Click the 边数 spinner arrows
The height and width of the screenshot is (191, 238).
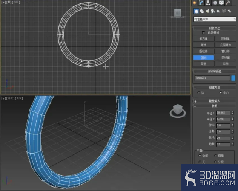click(x=232, y=144)
